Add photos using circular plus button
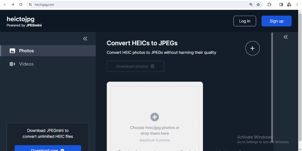Screen dimensions: 302x151 (x=252, y=48)
